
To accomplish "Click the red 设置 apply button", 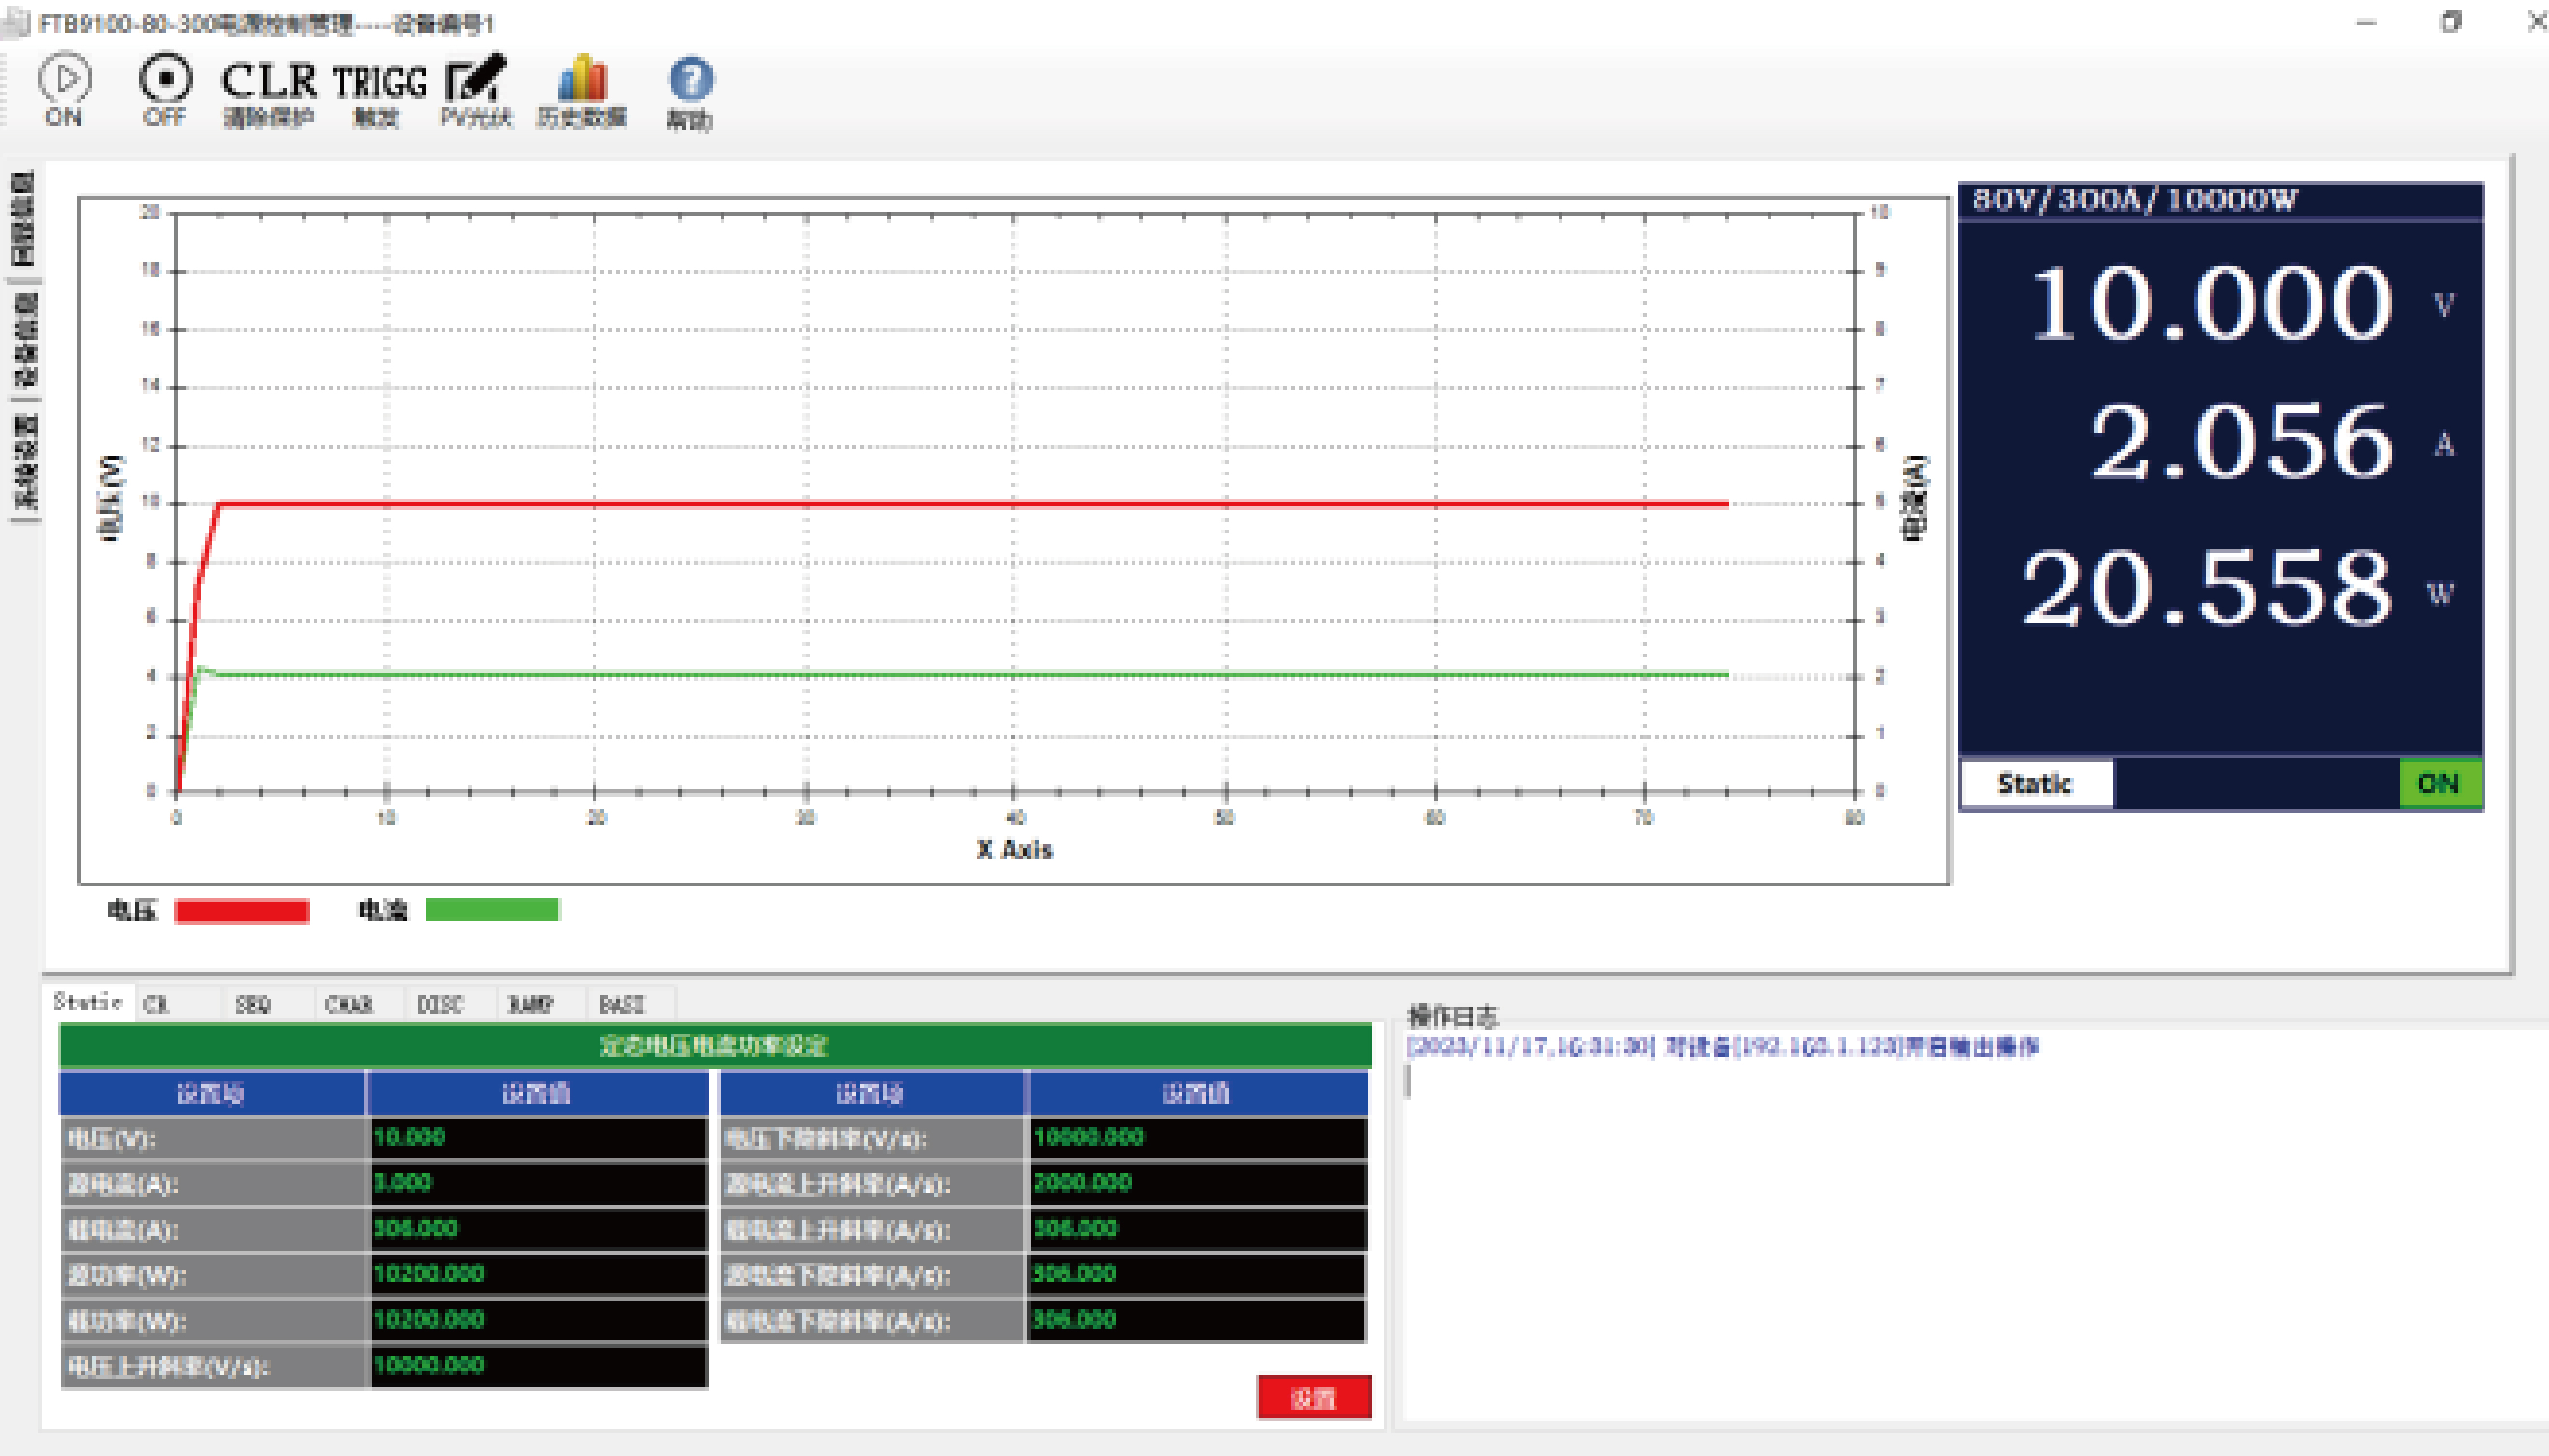I will pos(1313,1397).
